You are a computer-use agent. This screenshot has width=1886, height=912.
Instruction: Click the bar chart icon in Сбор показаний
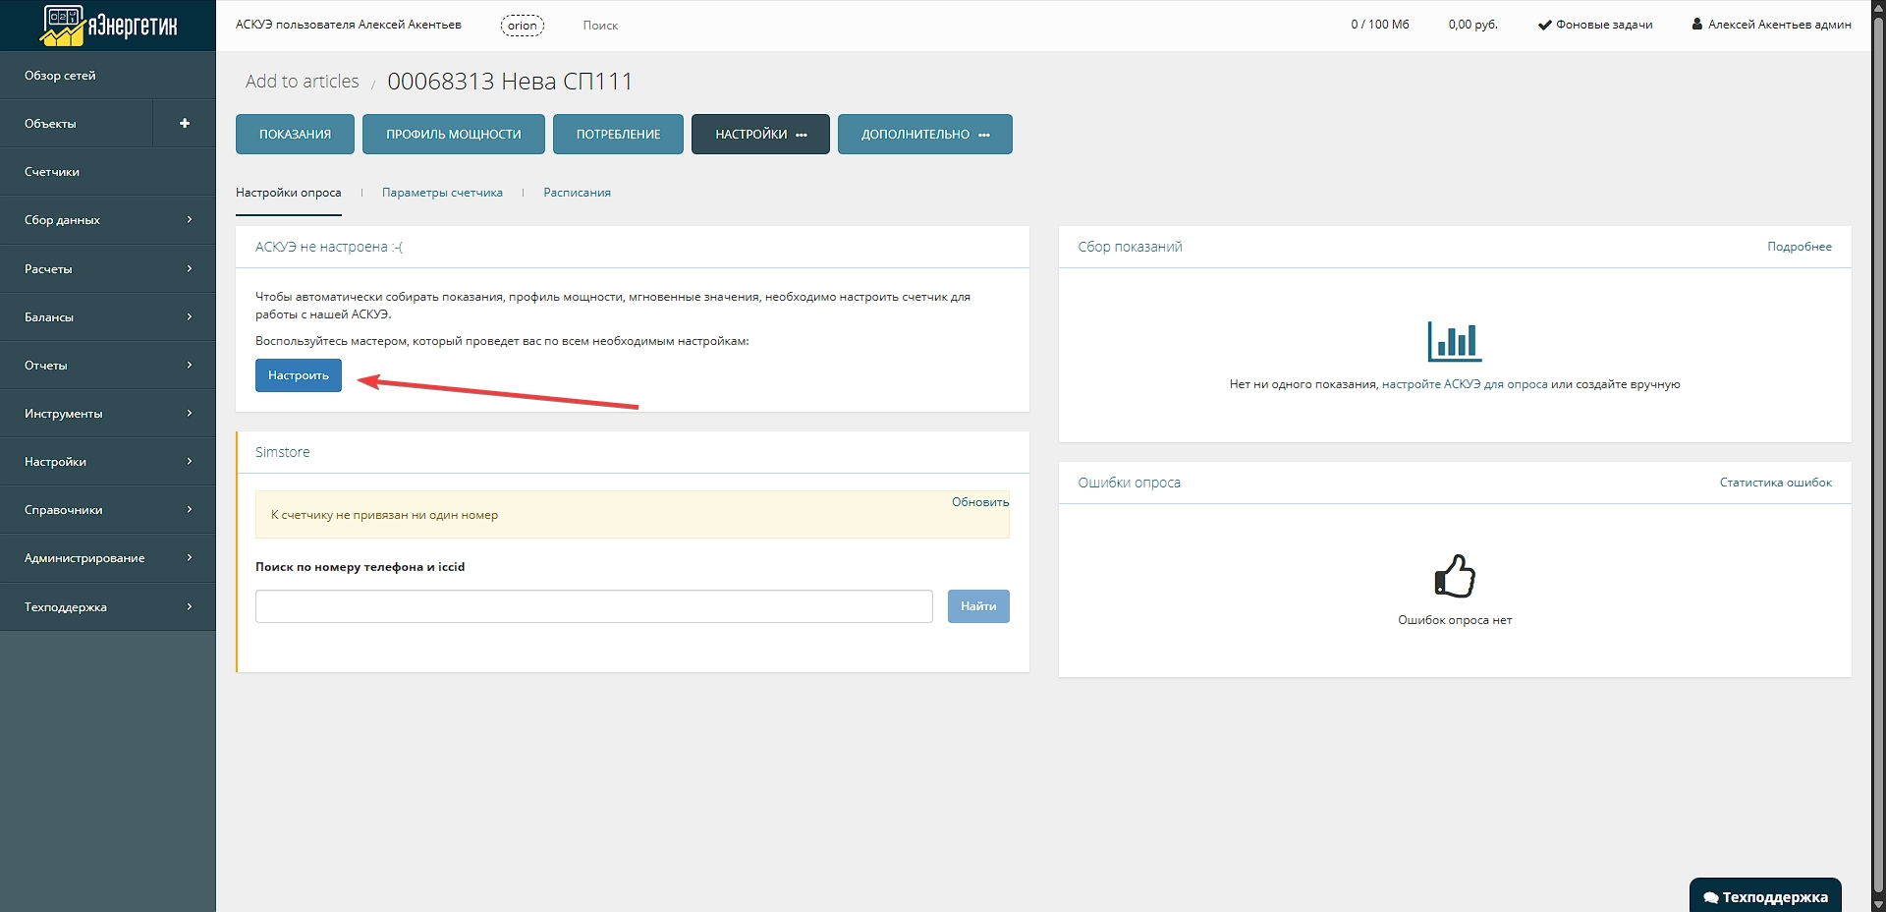tap(1454, 341)
